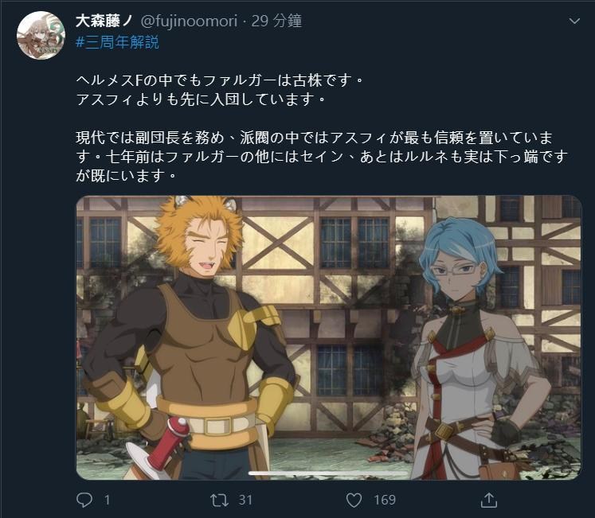Open the share upload icon

489,500
